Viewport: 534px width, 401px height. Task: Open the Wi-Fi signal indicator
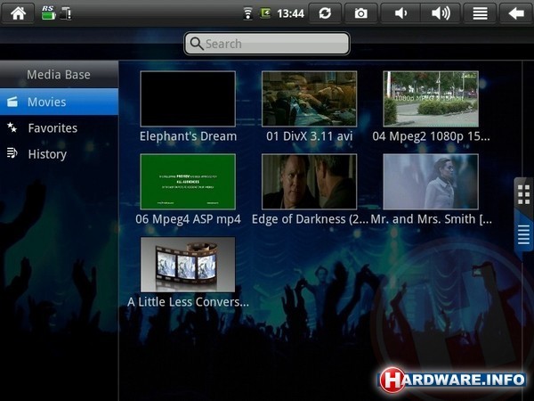pos(248,13)
